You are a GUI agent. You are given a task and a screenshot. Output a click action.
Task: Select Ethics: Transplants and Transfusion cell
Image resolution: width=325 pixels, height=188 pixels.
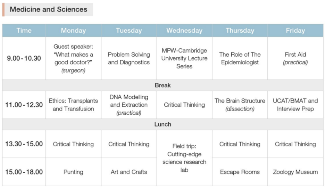pos(73,105)
